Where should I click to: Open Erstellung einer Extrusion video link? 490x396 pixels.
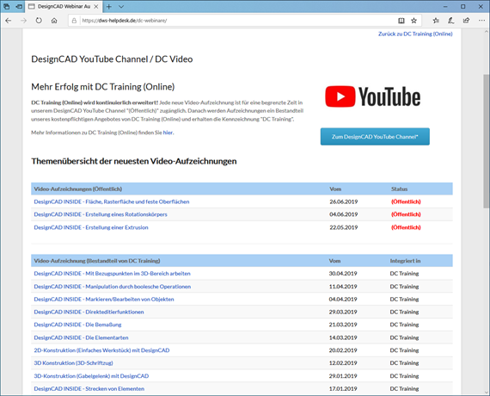click(x=91, y=227)
